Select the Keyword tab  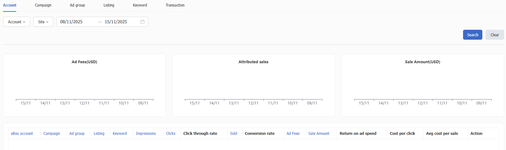tap(140, 5)
